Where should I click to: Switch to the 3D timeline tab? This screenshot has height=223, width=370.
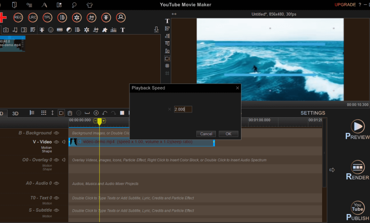[15, 113]
